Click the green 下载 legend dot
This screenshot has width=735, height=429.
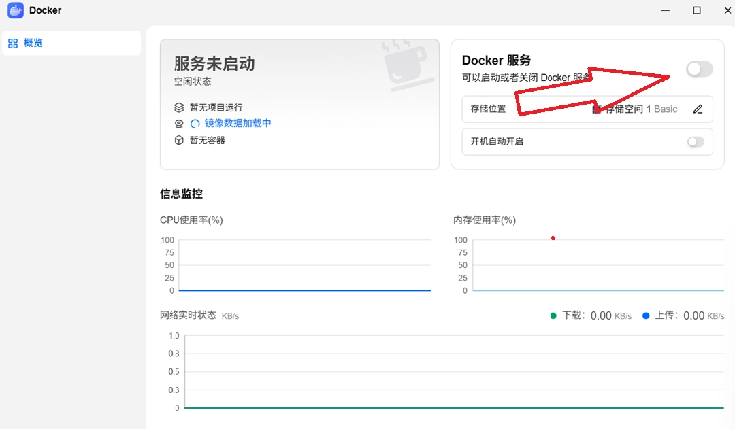click(553, 316)
